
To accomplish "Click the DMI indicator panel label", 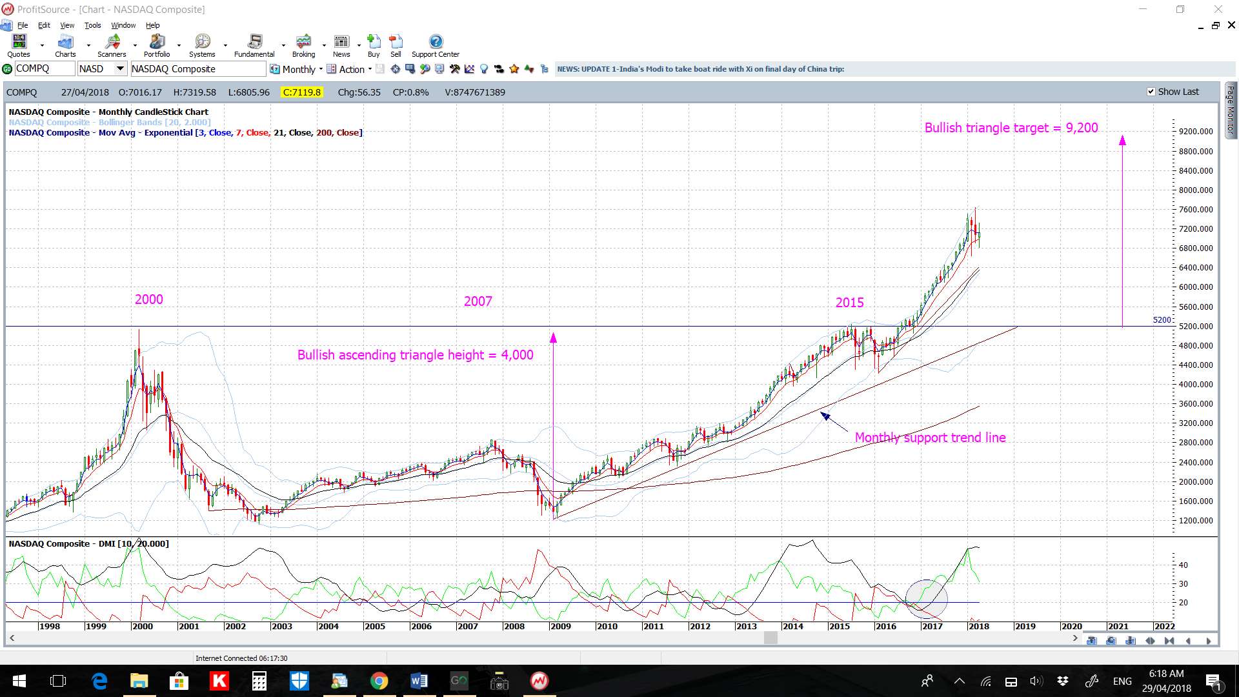I will pyautogui.click(x=88, y=543).
